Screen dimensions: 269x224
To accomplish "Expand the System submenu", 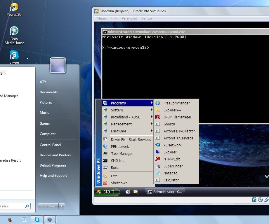I will tap(127, 110).
